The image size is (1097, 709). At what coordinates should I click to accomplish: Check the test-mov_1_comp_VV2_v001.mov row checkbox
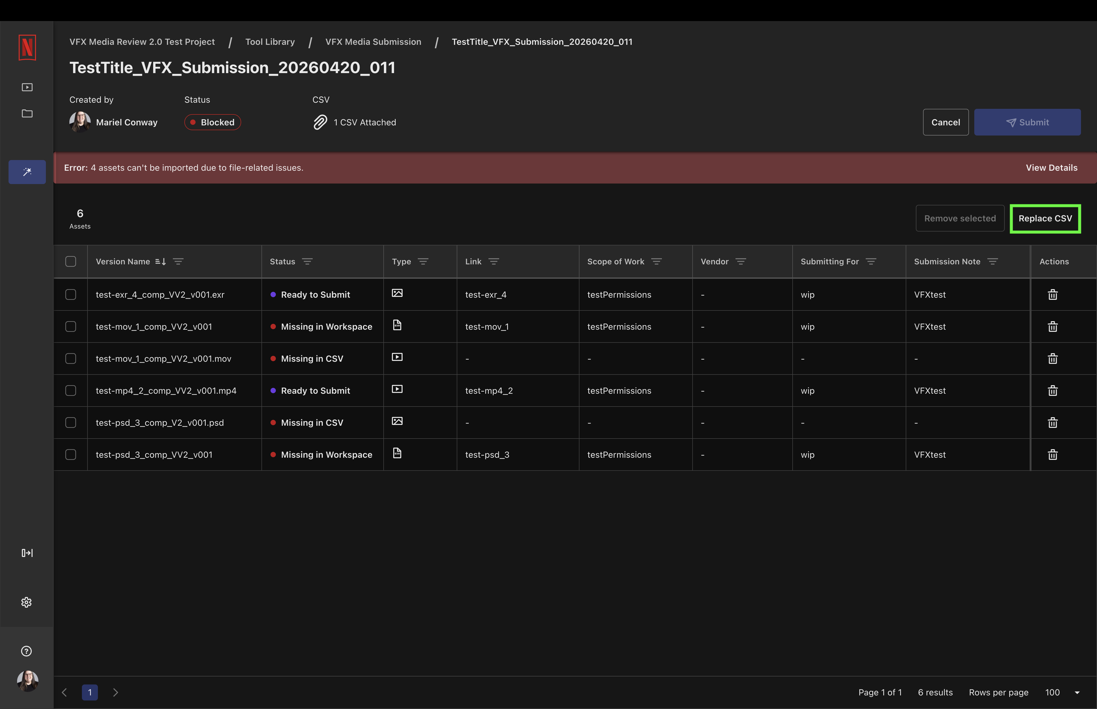tap(70, 359)
